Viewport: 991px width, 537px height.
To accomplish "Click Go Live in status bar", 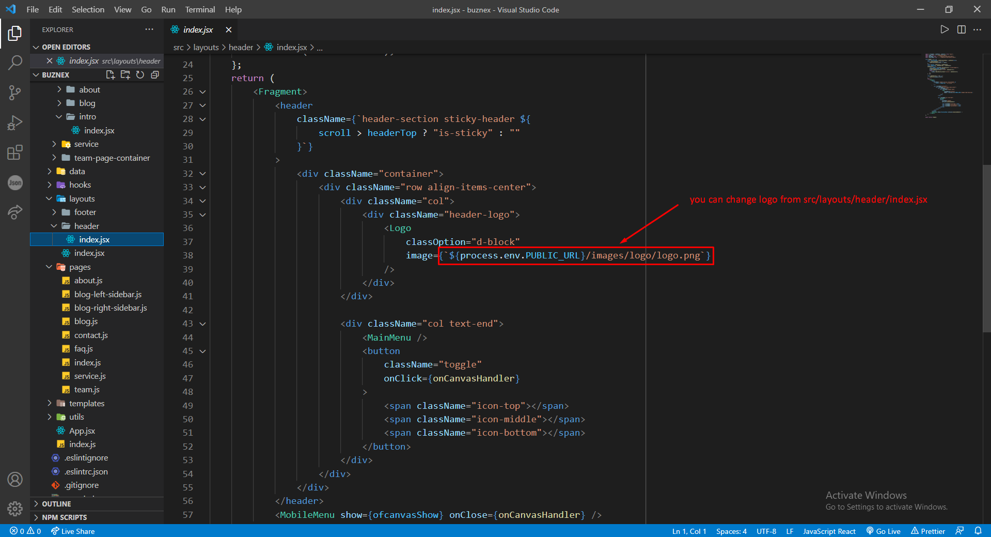I will coord(883,531).
